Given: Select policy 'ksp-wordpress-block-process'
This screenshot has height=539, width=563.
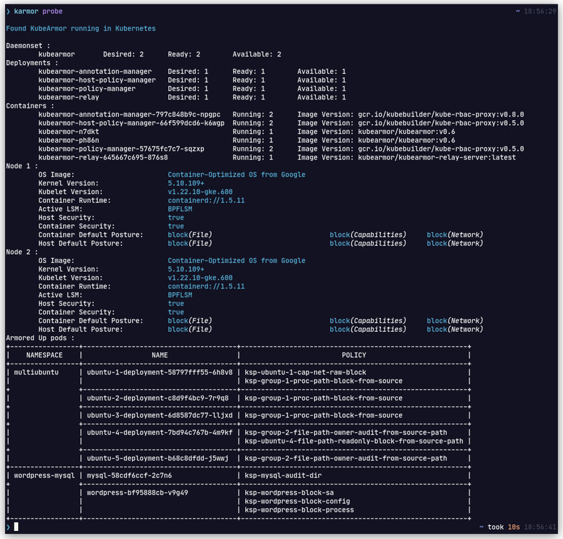Looking at the screenshot, I should 300,510.
